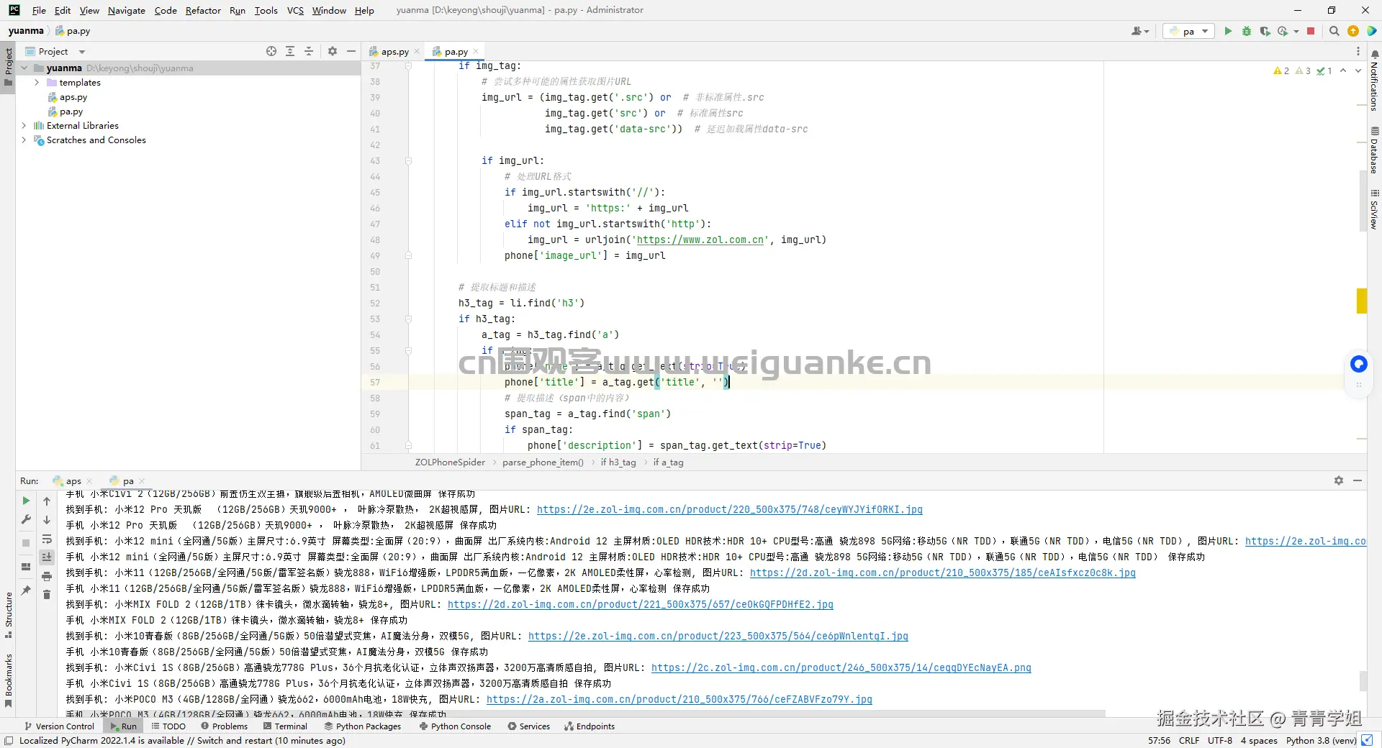Run the current configuration with the green arrow
Screen dimensions: 1382x748
[1227, 31]
